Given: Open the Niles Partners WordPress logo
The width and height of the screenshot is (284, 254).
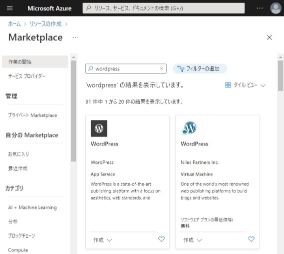Looking at the screenshot, I should [x=189, y=128].
